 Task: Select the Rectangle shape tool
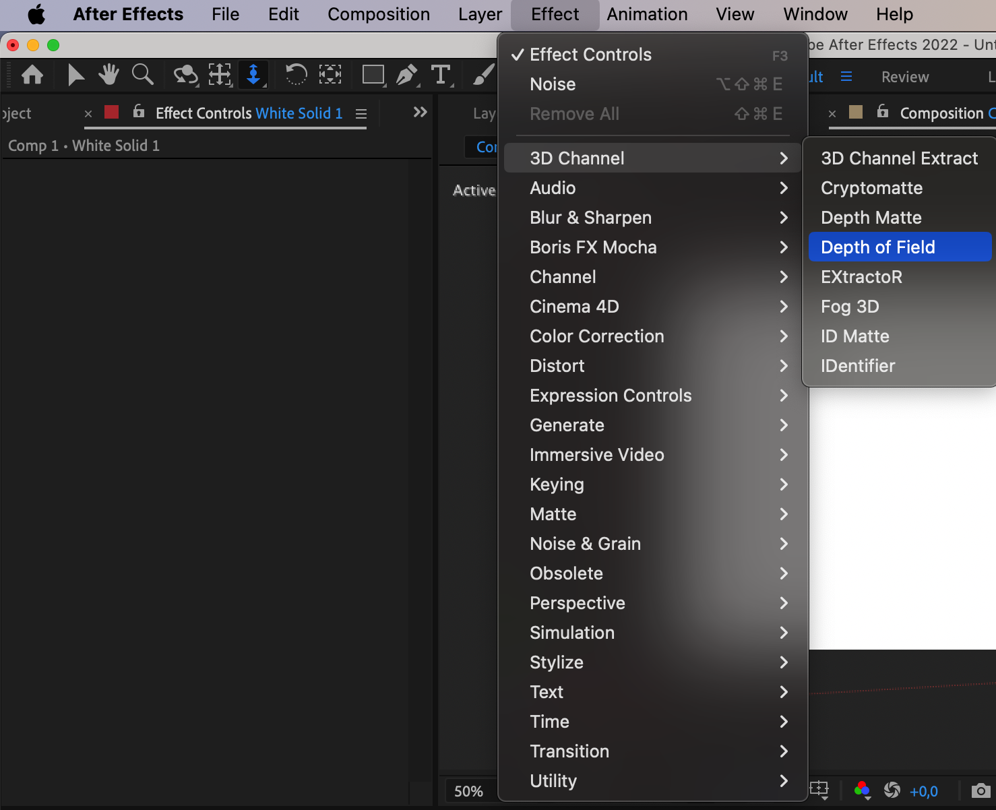click(x=373, y=75)
